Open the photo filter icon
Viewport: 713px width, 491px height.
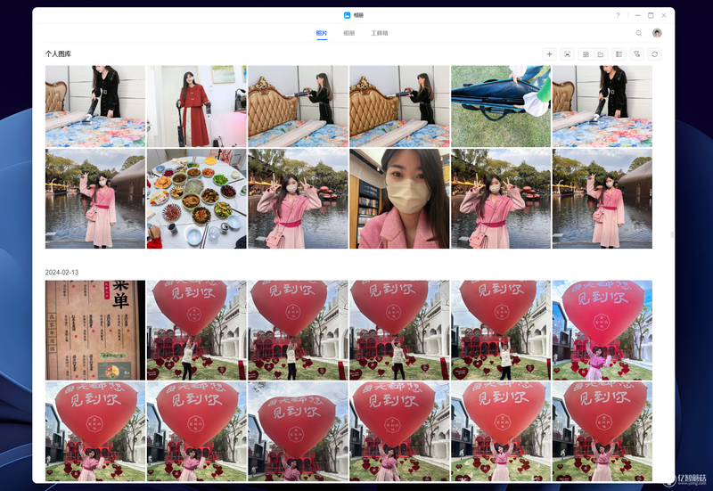[x=636, y=54]
